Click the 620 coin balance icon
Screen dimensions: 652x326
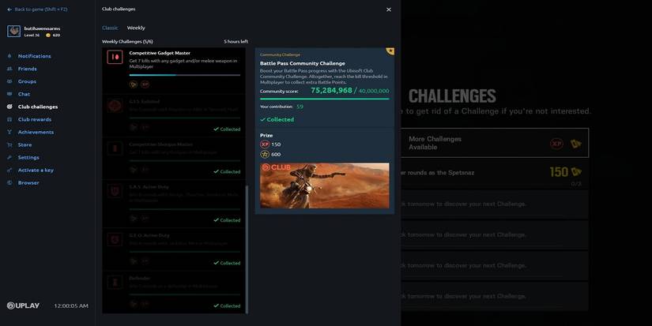coord(48,36)
